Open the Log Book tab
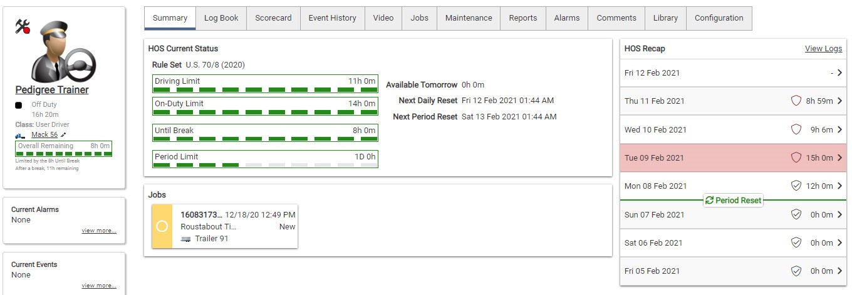Image resolution: width=852 pixels, height=295 pixels. 221,18
